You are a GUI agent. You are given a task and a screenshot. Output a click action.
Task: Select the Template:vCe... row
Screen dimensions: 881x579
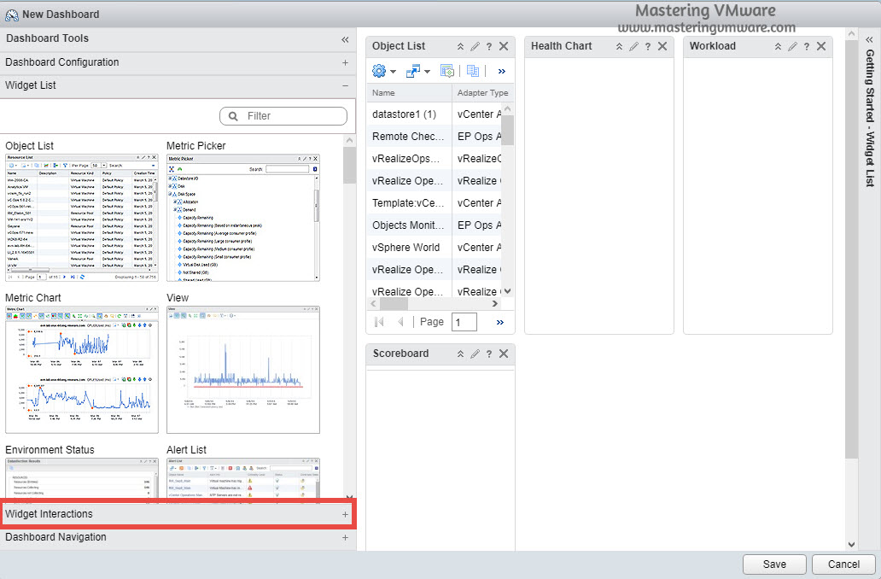pos(435,203)
